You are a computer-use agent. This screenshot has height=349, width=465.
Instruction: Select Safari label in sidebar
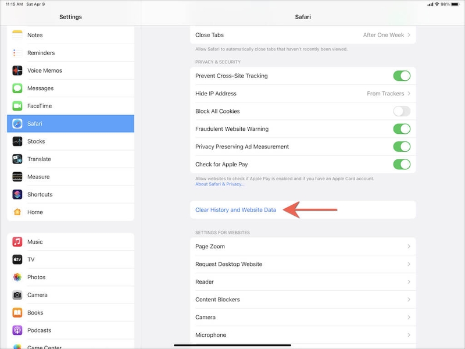click(x=35, y=123)
